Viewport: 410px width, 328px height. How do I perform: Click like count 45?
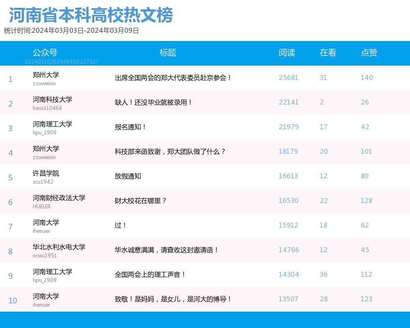pos(365,250)
